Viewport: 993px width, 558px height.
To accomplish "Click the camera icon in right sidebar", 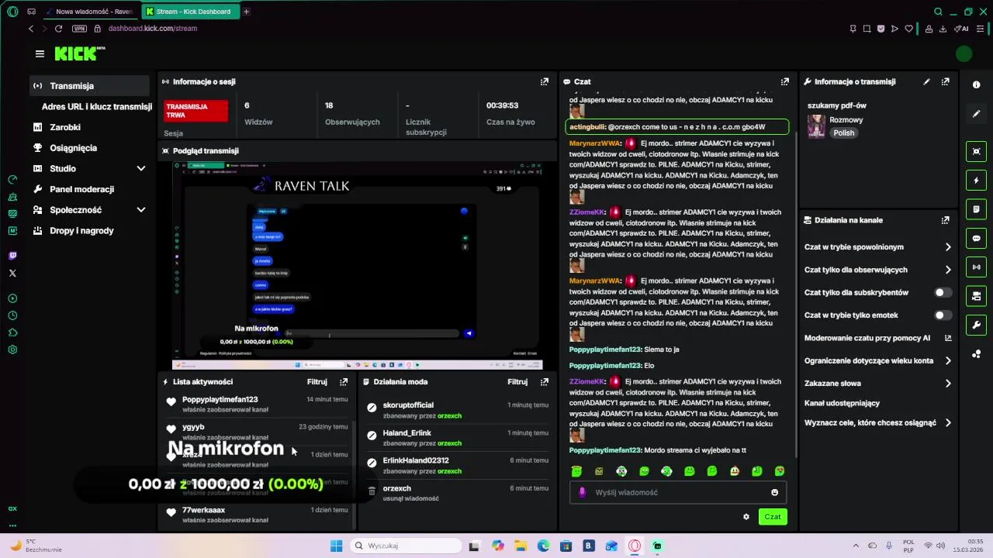I will (x=976, y=151).
